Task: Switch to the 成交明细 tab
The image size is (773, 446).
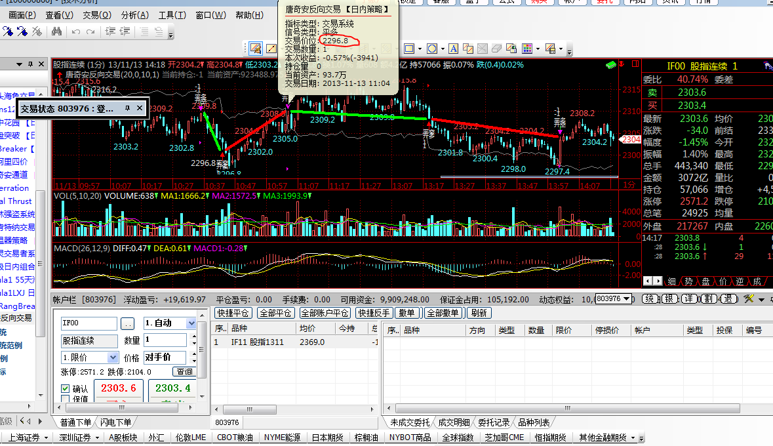Action: (454, 422)
